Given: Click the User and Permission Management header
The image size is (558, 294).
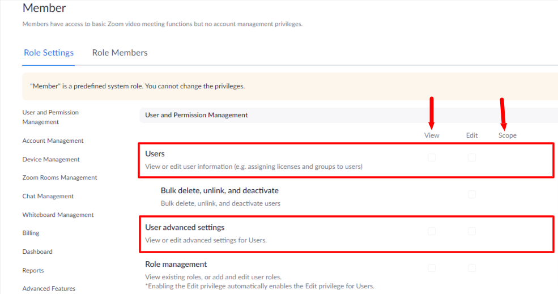Looking at the screenshot, I should (x=197, y=115).
